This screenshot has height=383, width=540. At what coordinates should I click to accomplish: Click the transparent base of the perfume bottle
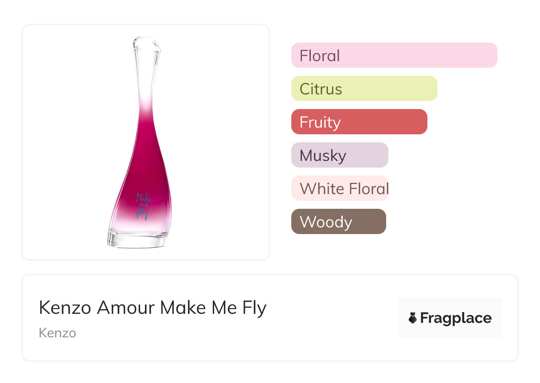coord(137,239)
